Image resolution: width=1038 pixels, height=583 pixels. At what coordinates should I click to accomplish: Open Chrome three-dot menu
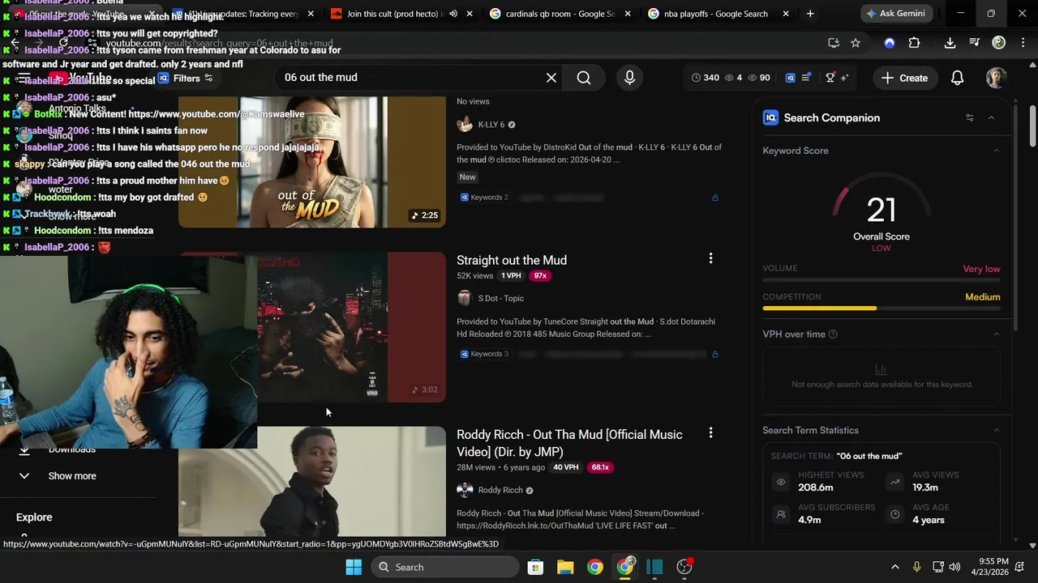[1022, 43]
